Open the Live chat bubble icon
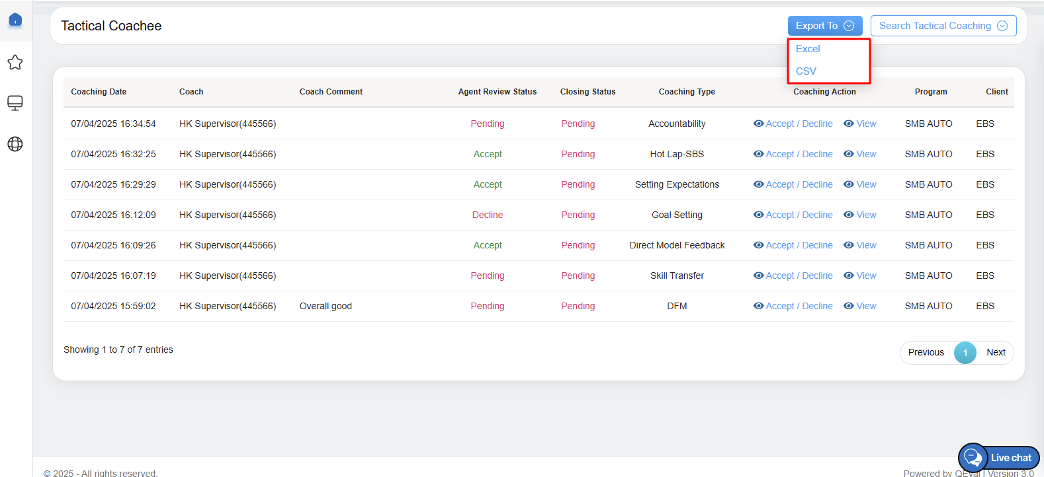The height and width of the screenshot is (477, 1044). (973, 457)
